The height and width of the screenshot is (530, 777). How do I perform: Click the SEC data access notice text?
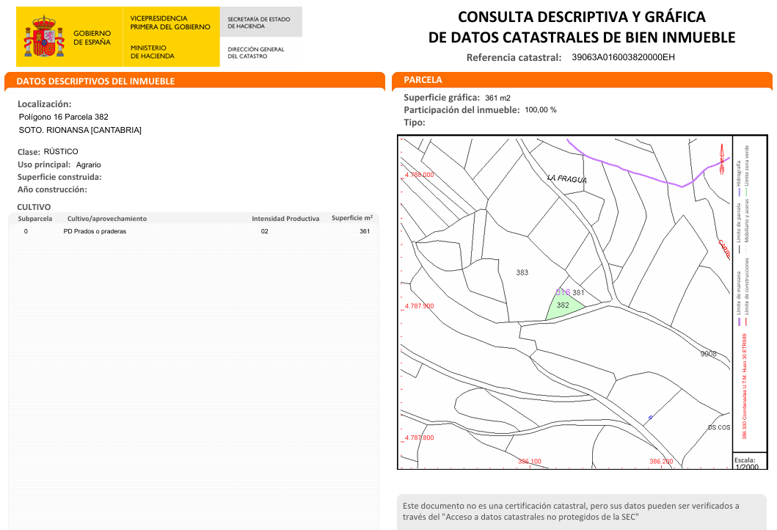tap(572, 511)
